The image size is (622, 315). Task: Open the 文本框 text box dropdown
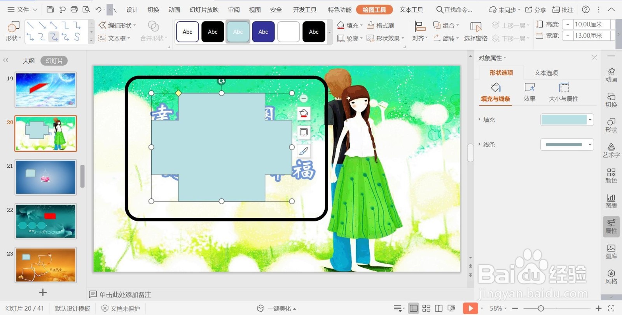pos(114,38)
